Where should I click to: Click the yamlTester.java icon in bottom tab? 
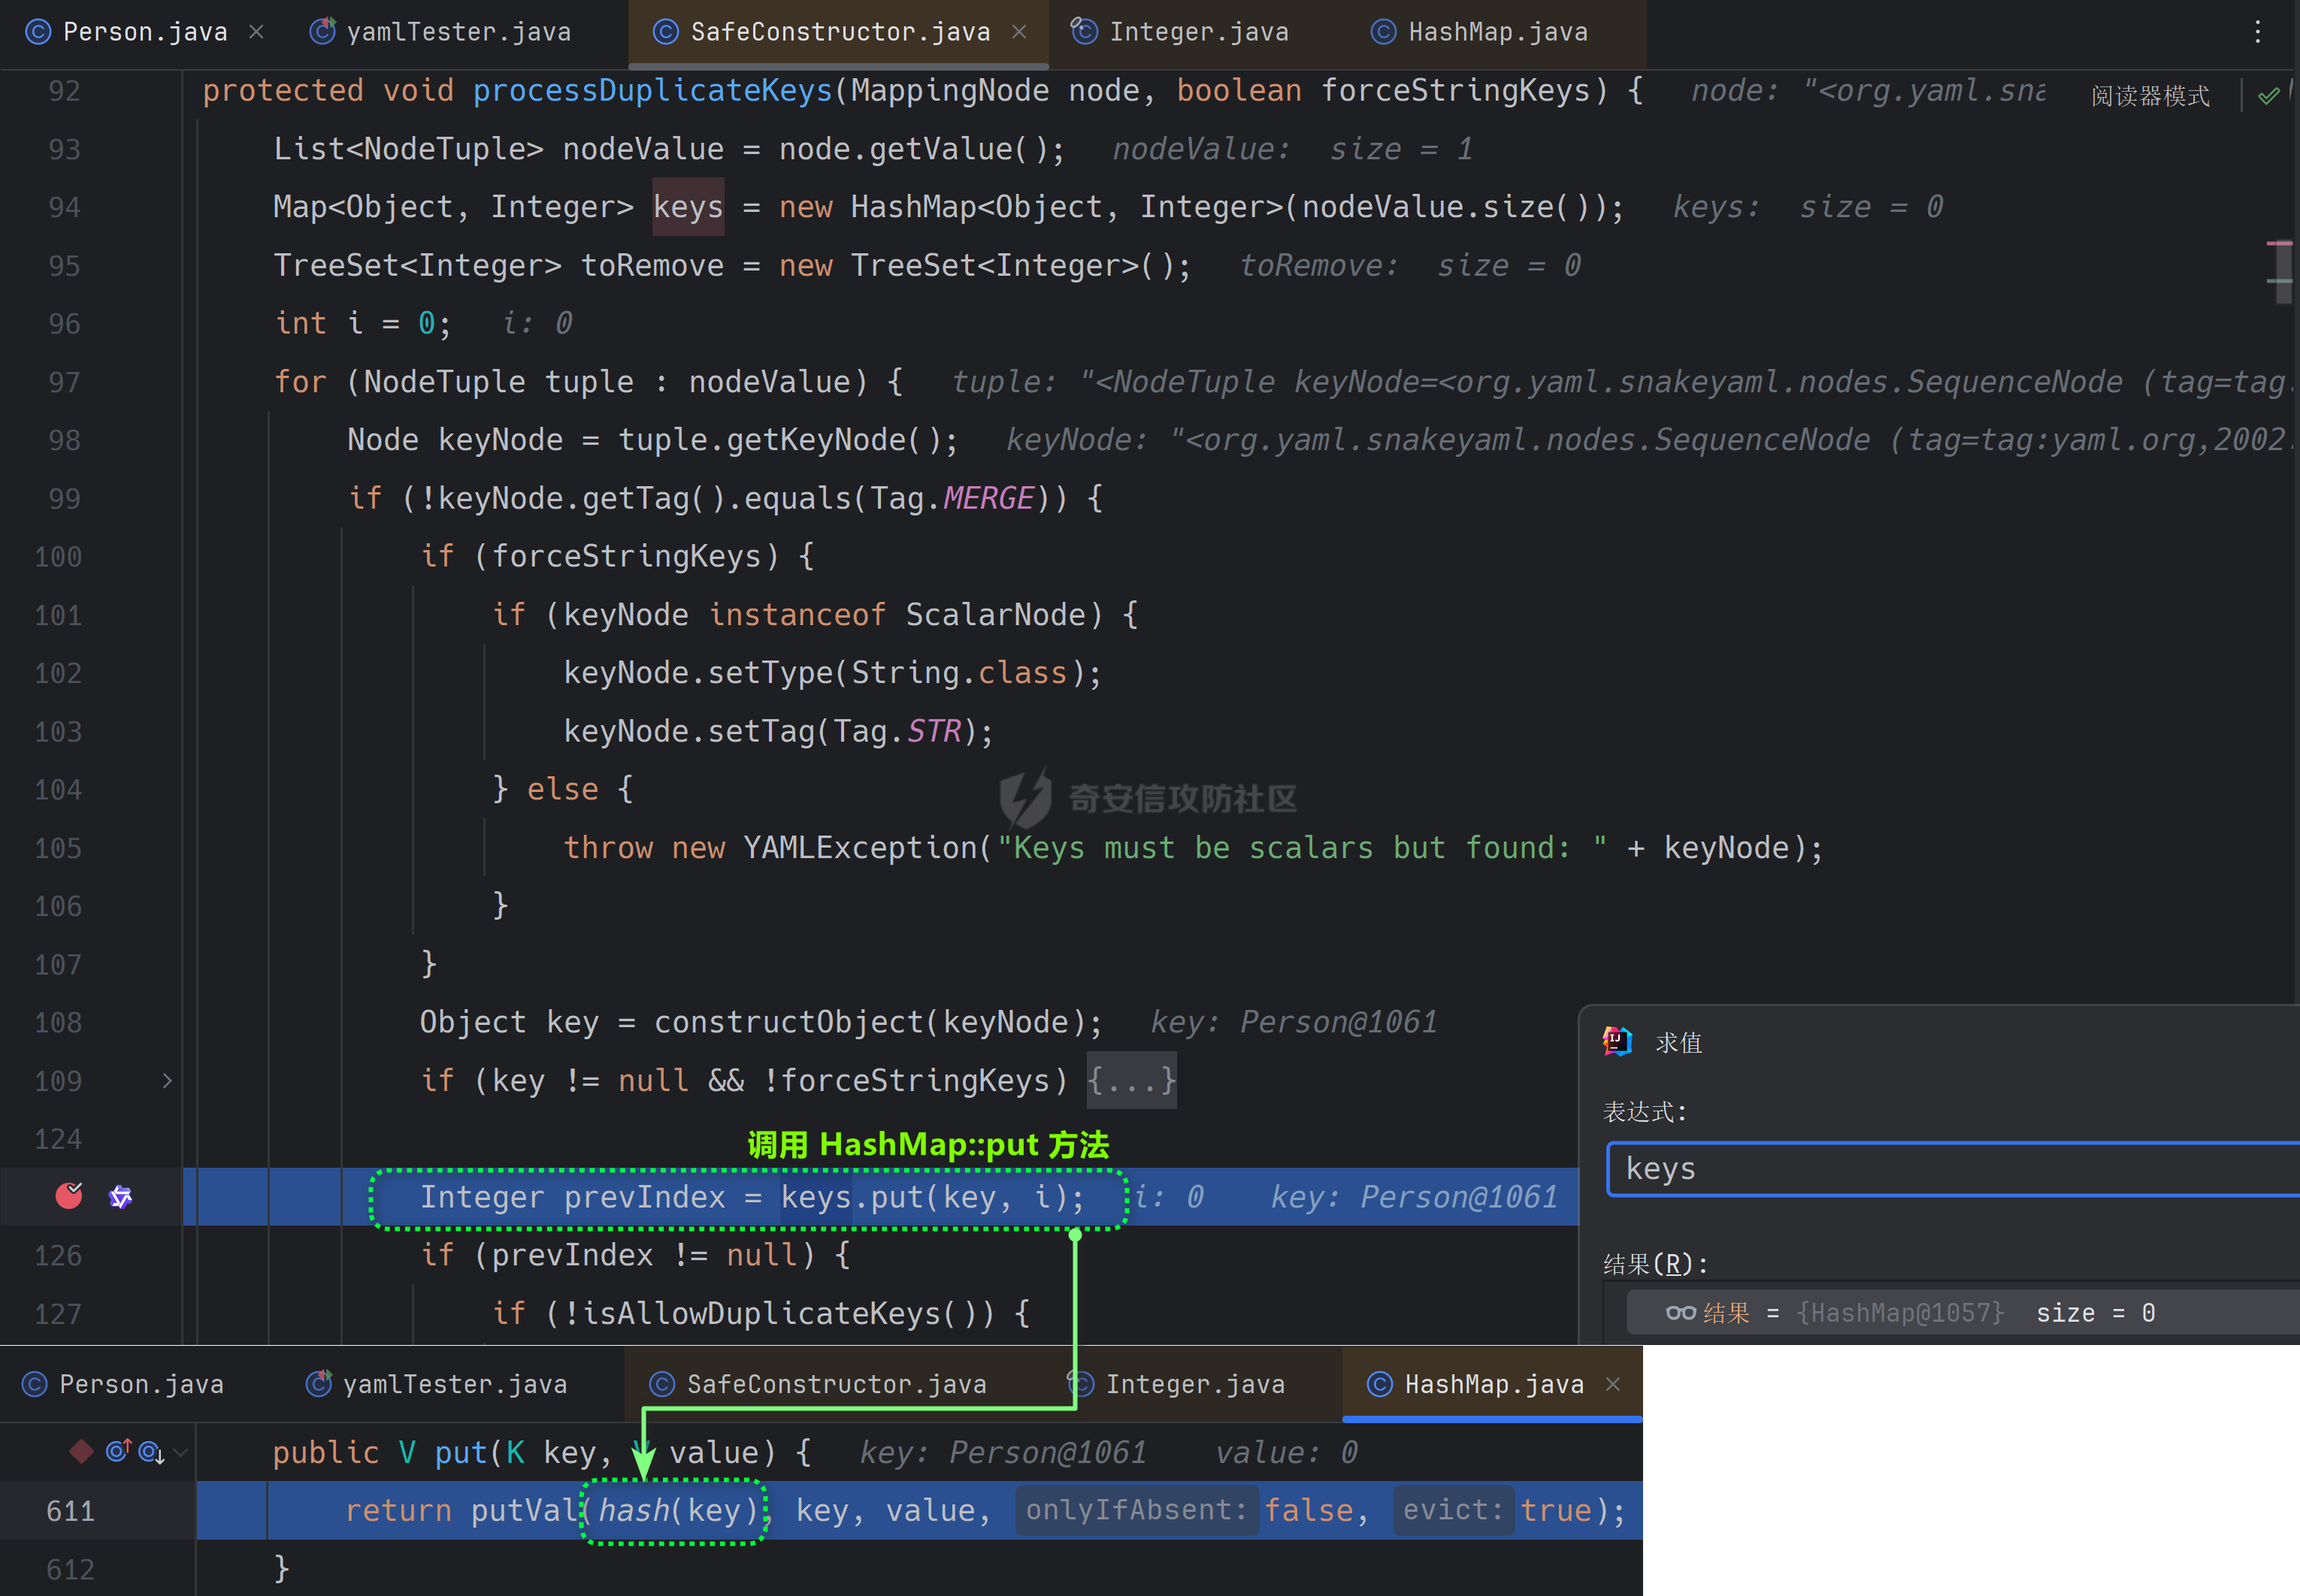[x=318, y=1384]
